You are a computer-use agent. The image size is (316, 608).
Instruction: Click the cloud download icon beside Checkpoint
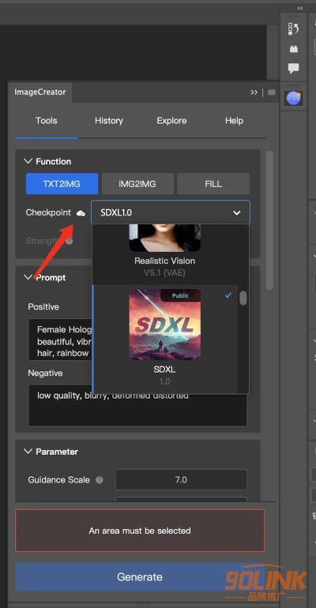tap(81, 213)
